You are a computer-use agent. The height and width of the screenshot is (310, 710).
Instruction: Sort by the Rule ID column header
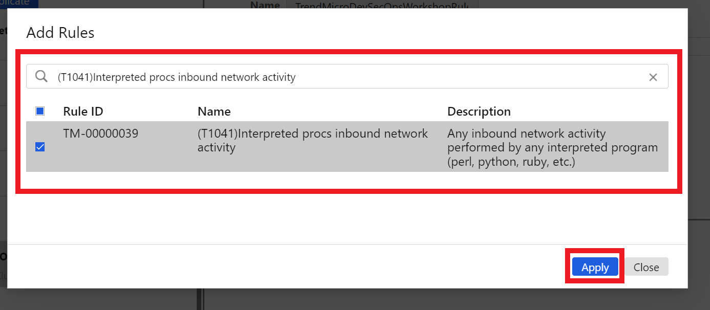83,112
